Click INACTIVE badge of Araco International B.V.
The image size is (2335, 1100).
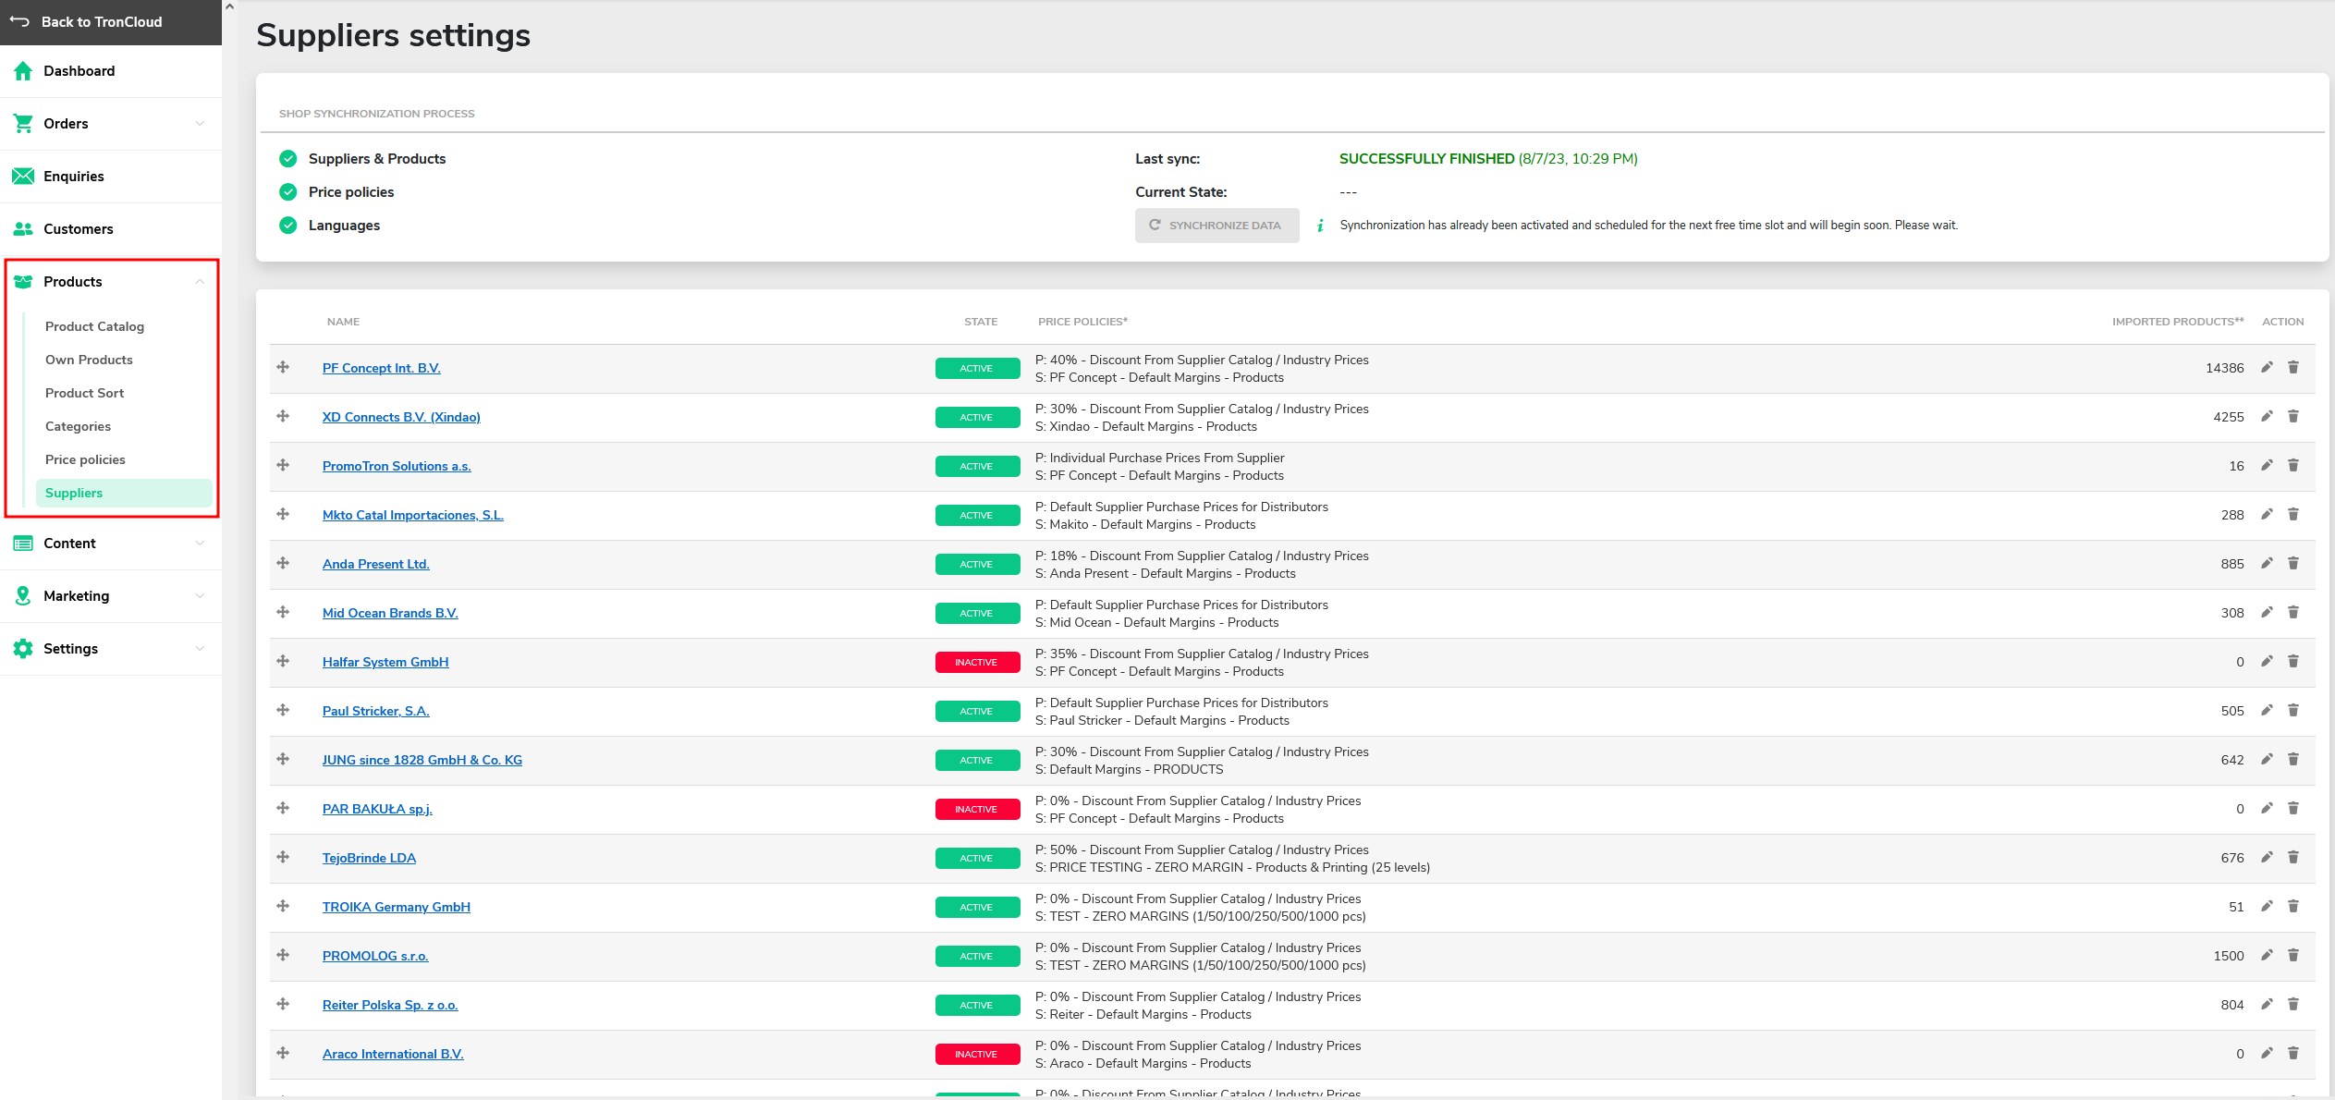pyautogui.click(x=977, y=1055)
